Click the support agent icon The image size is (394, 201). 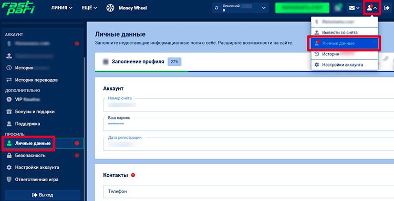(9, 124)
